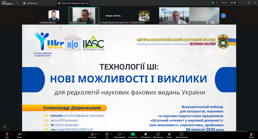
Task: Open AI Companion
Action: [x=146, y=134]
